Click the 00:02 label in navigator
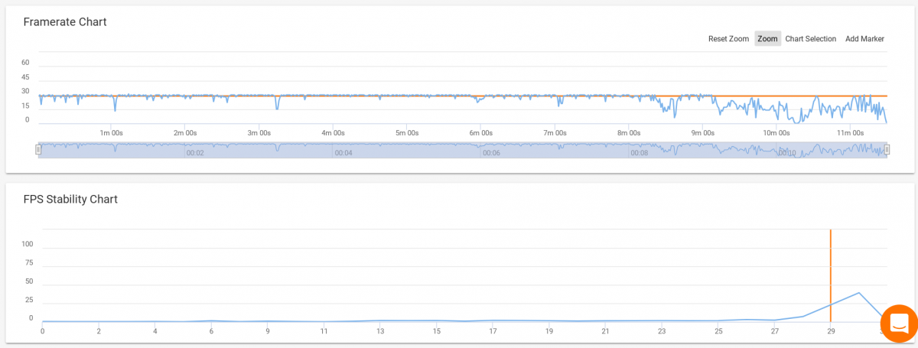This screenshot has width=918, height=348. coord(195,153)
